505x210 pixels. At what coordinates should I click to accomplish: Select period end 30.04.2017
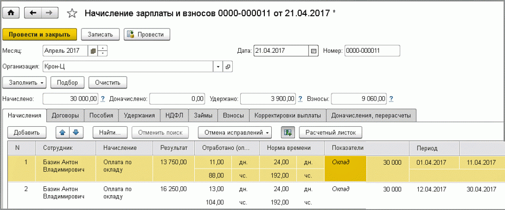[481, 189]
